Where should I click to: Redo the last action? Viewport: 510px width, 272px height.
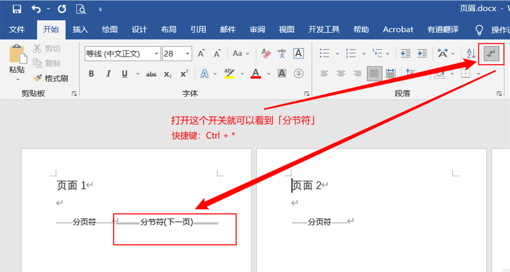pyautogui.click(x=62, y=9)
